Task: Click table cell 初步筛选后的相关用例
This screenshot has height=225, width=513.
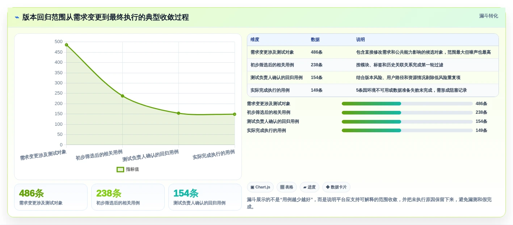Action: [x=272, y=65]
